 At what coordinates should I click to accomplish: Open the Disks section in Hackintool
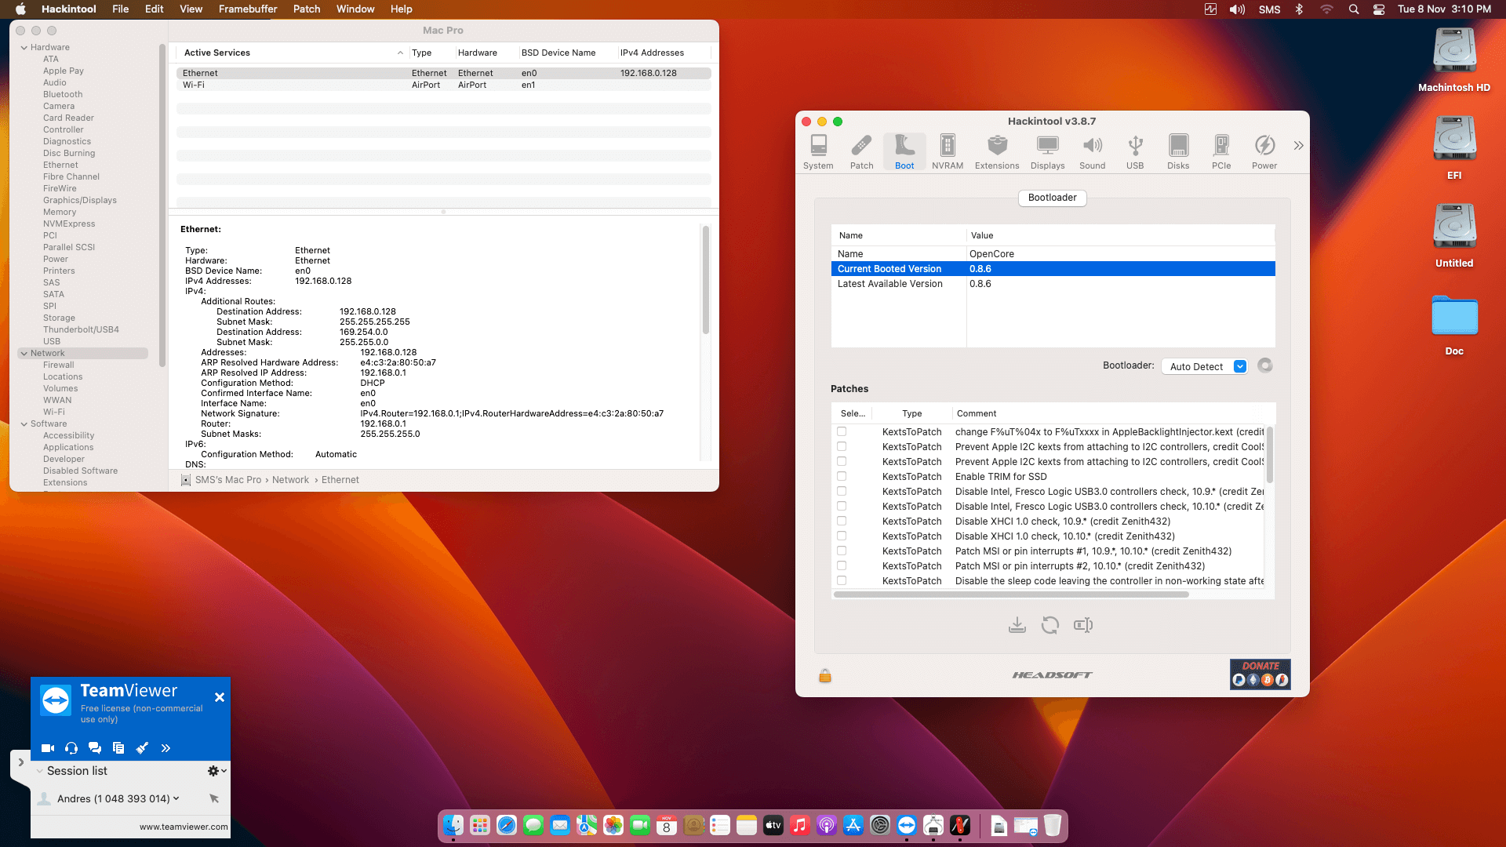[x=1178, y=151]
